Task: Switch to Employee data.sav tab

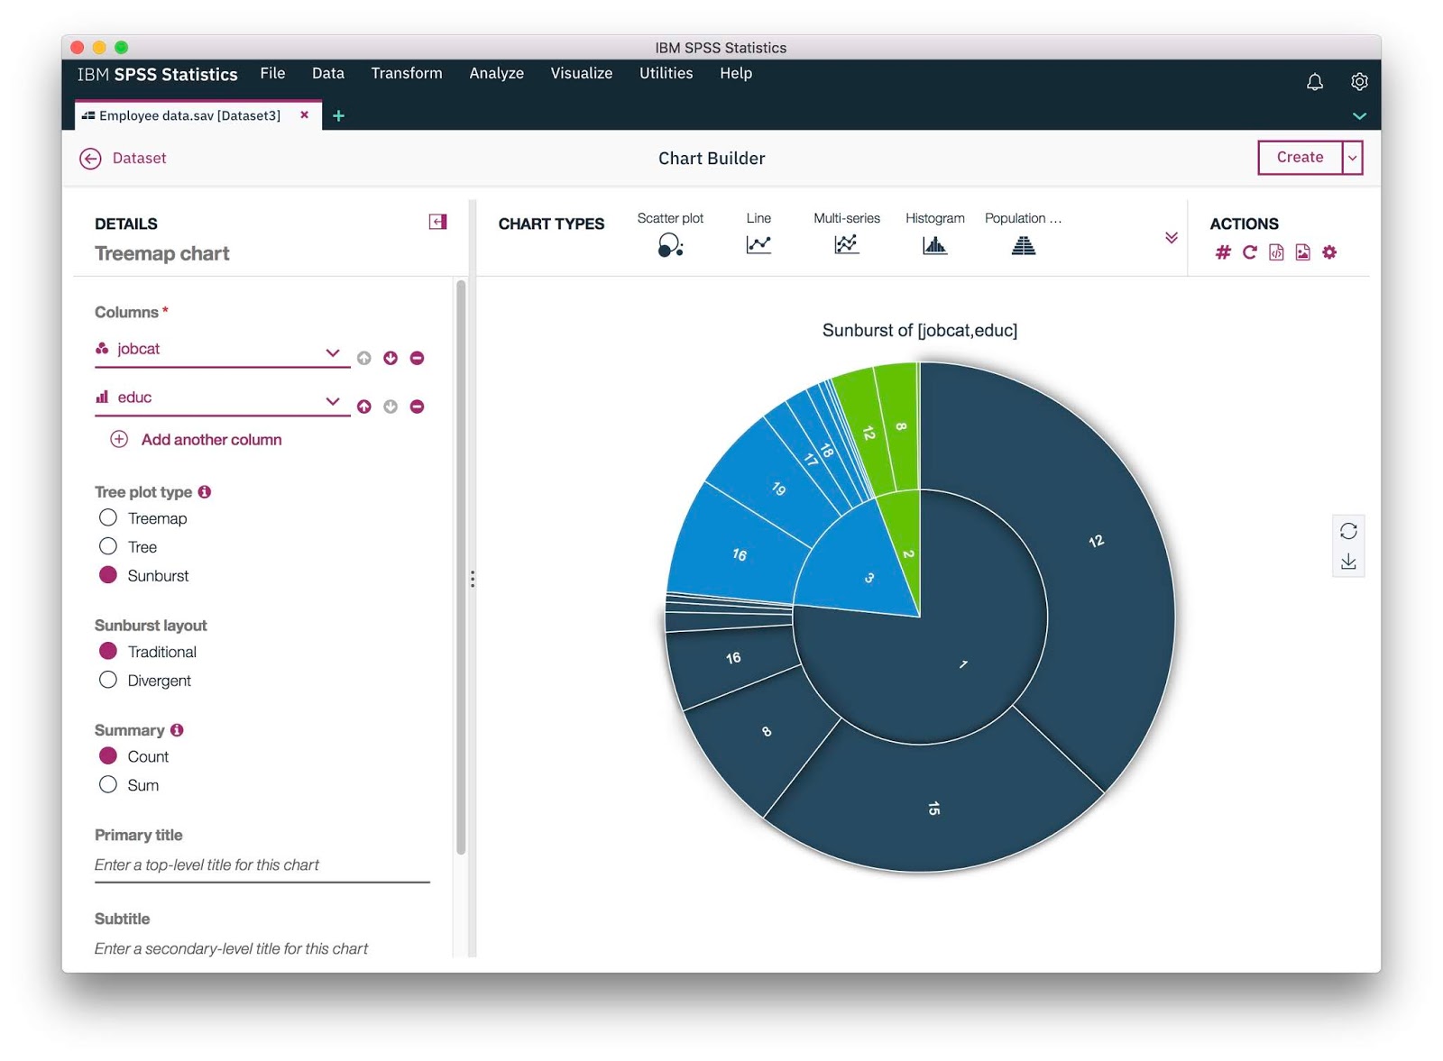Action: coord(189,115)
